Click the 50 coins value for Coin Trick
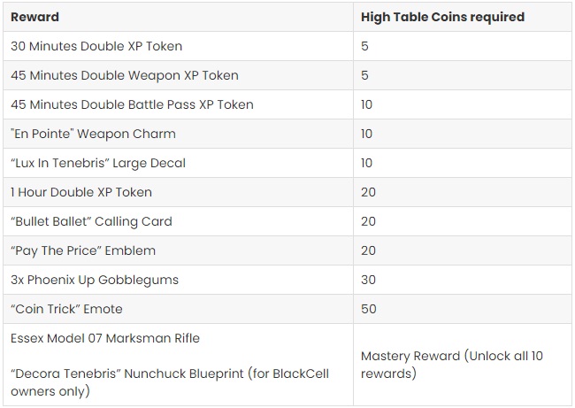 tap(369, 309)
